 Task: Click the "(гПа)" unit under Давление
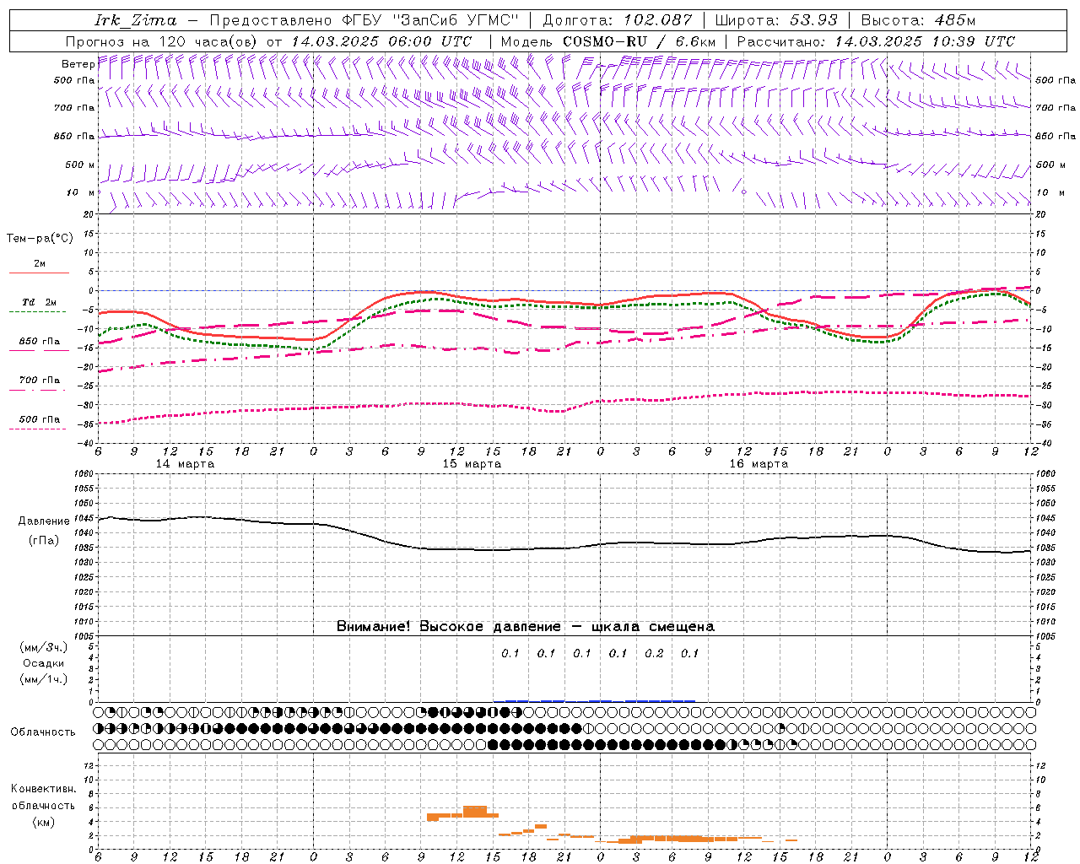coord(44,540)
